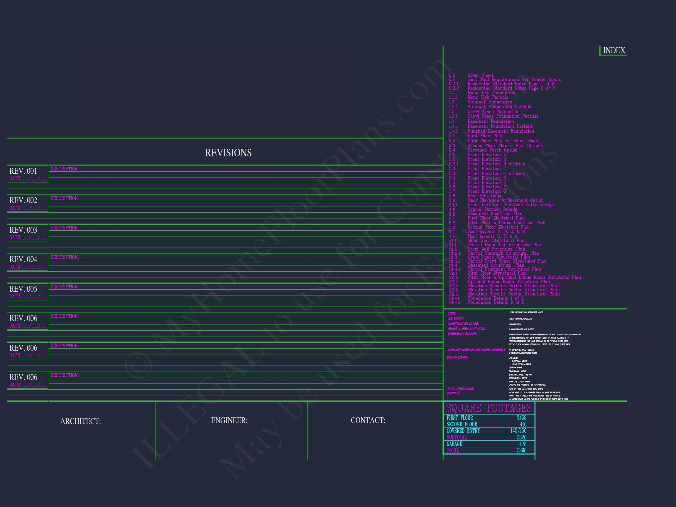Image resolution: width=676 pixels, height=507 pixels.
Task: Click the DESIGN LOADS heading
Action: [x=457, y=357]
